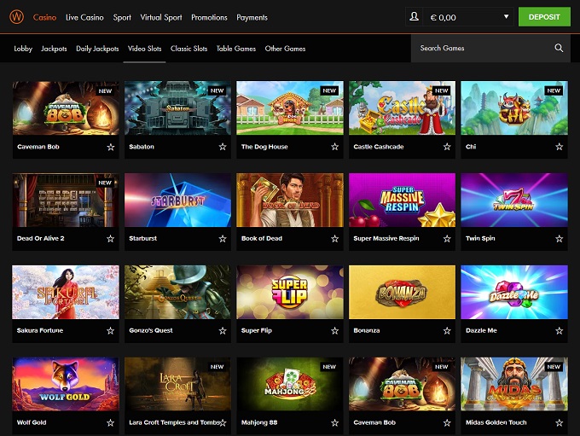580x436 pixels.
Task: Star the Castle Cashcade game
Action: [447, 147]
